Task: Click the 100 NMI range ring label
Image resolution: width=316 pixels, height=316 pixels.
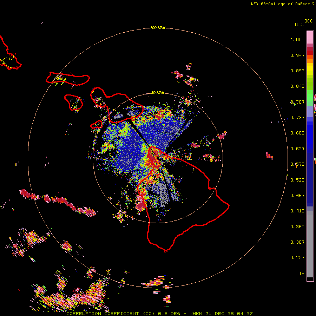Action: (x=158, y=28)
